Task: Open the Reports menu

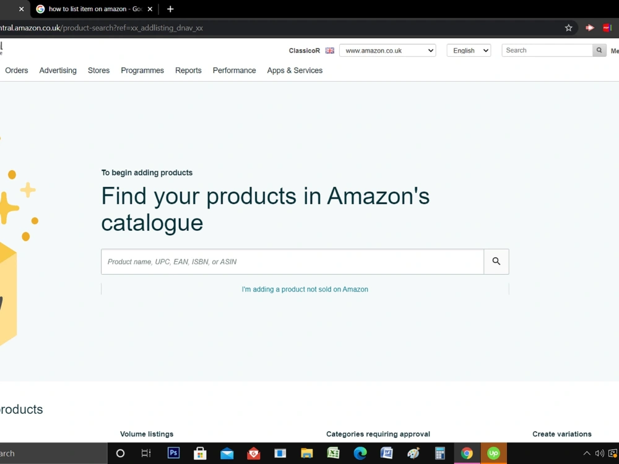Action: pos(188,71)
